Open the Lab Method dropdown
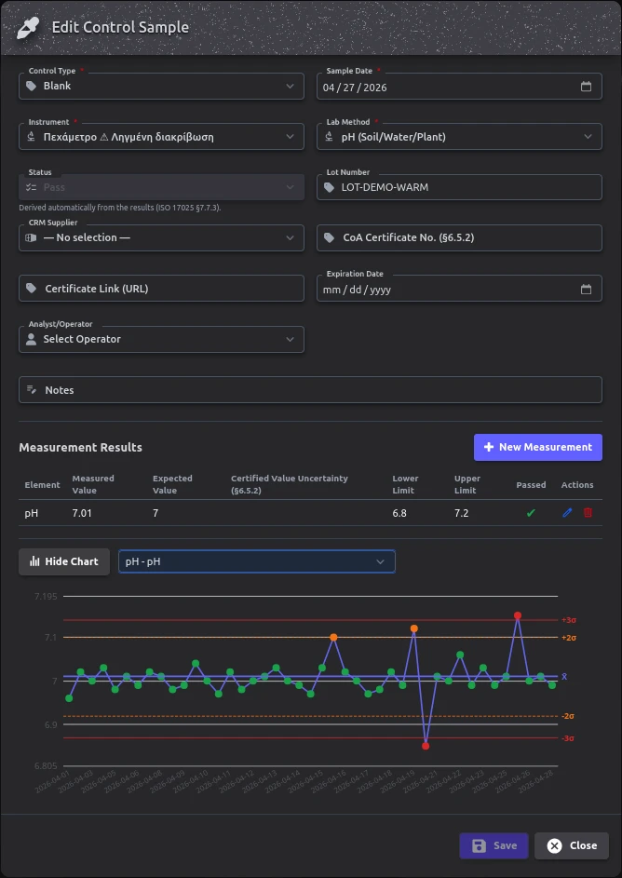The height and width of the screenshot is (878, 622). [x=588, y=137]
